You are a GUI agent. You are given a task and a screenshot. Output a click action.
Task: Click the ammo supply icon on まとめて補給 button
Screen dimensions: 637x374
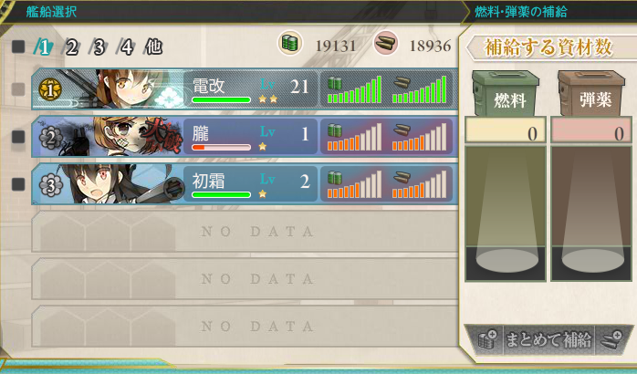[611, 339]
